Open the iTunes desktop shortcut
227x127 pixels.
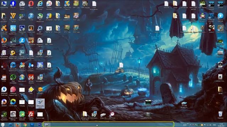coord(31,17)
